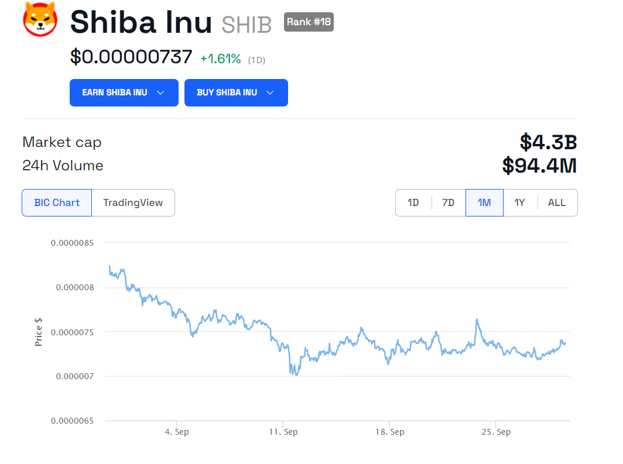This screenshot has height=464, width=623.
Task: Switch to the TradingView tab
Action: (133, 202)
